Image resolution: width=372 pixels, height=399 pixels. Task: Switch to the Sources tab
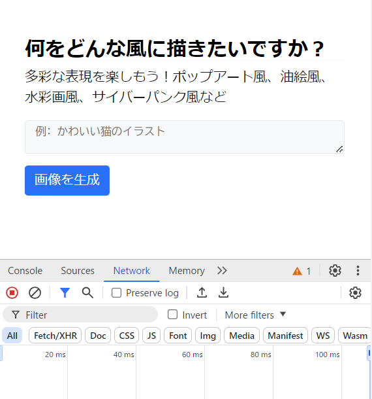coord(78,271)
